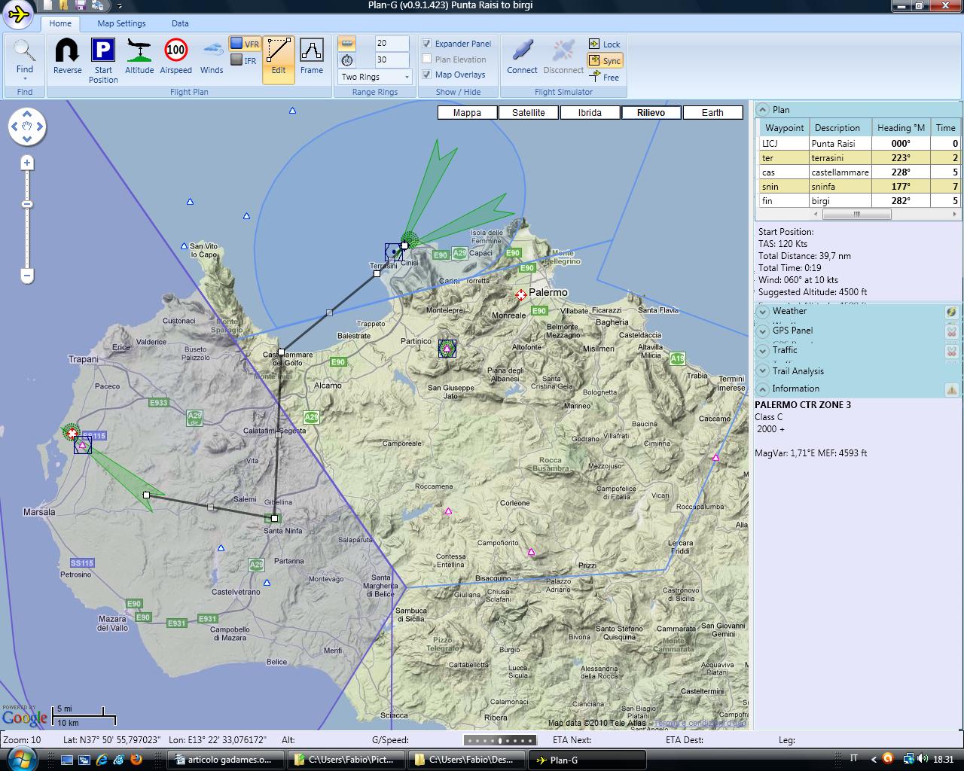964x771 pixels.
Task: Select the Winds tool in the ribbon
Action: pyautogui.click(x=212, y=55)
